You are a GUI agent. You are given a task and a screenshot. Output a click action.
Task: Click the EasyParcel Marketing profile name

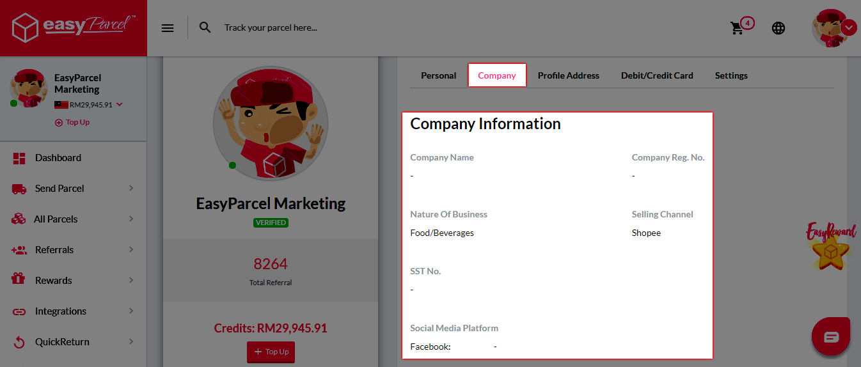point(271,203)
